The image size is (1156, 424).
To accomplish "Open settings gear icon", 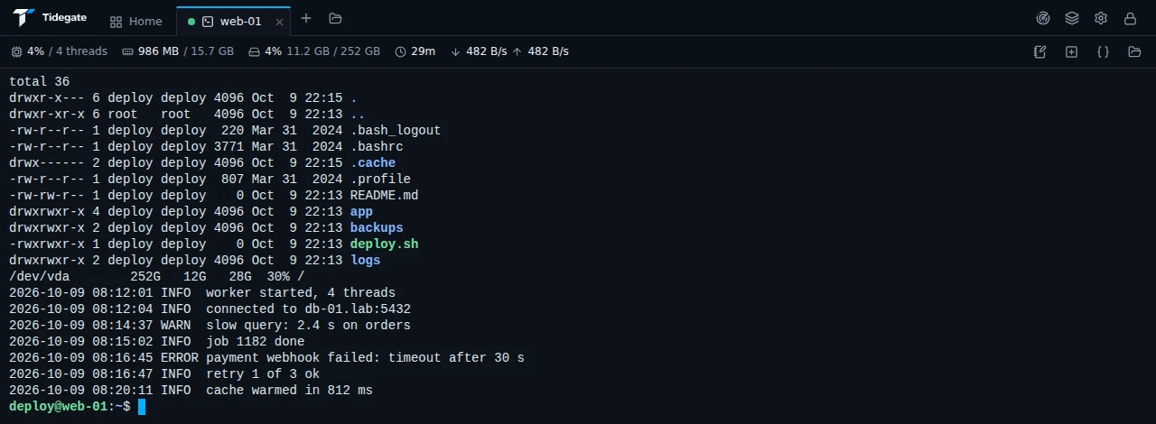I will click(x=1101, y=18).
